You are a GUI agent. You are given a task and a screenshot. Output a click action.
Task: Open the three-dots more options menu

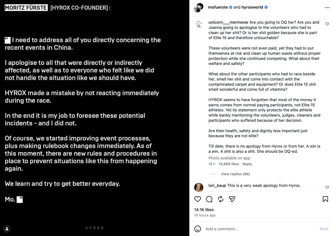[x=327, y=7]
